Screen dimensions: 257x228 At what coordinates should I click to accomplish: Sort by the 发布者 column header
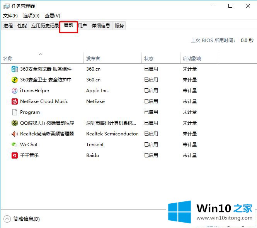coord(112,58)
